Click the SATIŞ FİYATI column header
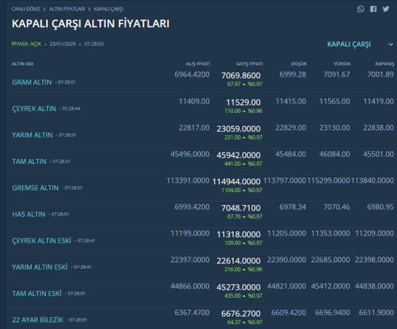 pos(249,64)
